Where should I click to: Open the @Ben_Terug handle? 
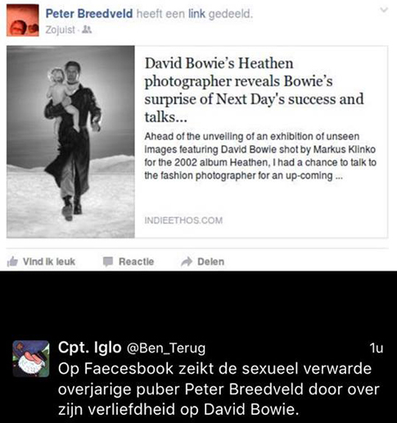tap(166, 348)
